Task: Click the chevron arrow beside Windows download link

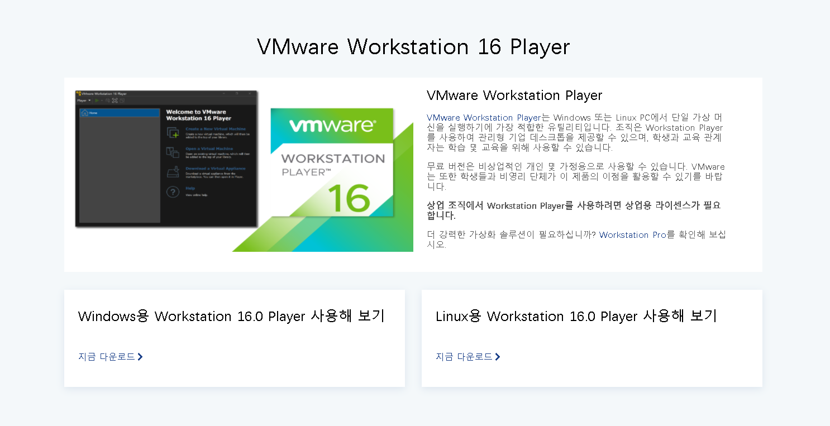Action: click(140, 357)
